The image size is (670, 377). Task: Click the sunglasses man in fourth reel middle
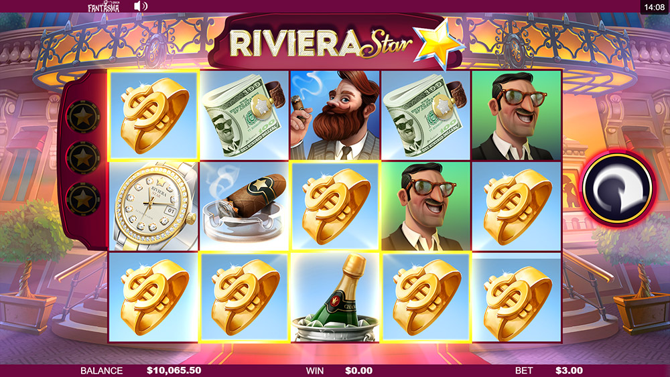coord(425,206)
